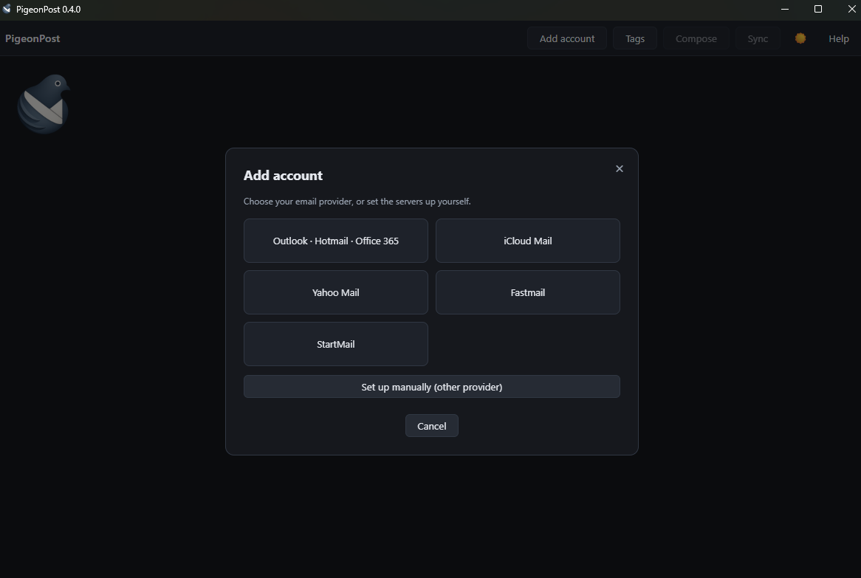Close the Add account dialog with X
The image size is (861, 578).
[620, 168]
